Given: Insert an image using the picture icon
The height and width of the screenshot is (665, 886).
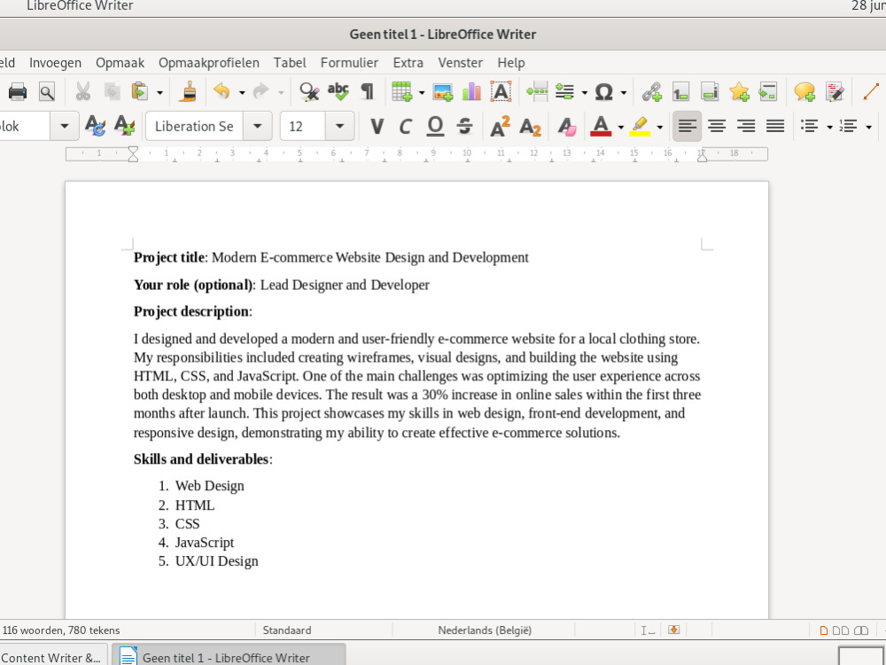Looking at the screenshot, I should pos(442,91).
